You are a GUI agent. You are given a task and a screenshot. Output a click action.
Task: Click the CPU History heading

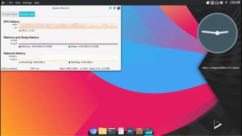pyautogui.click(x=11, y=22)
